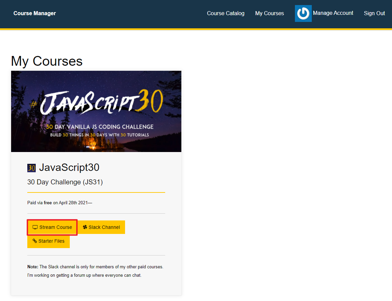Click the My Courses page heading
The width and height of the screenshot is (392, 301).
coord(47,61)
